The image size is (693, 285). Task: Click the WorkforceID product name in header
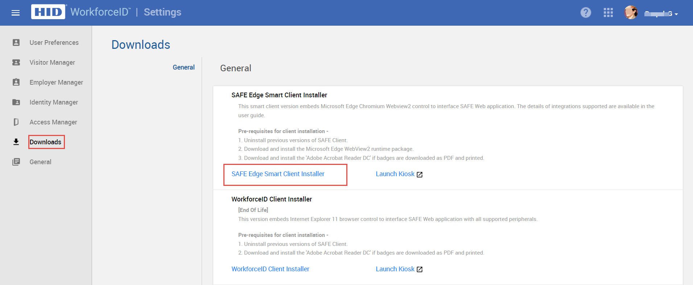tap(100, 12)
